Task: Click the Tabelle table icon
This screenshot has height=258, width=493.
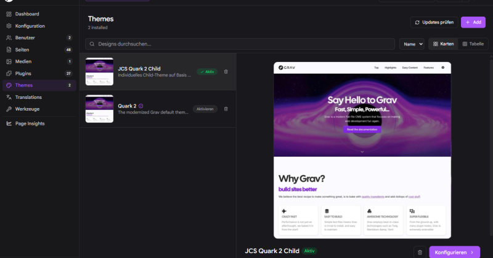Action: coord(465,44)
